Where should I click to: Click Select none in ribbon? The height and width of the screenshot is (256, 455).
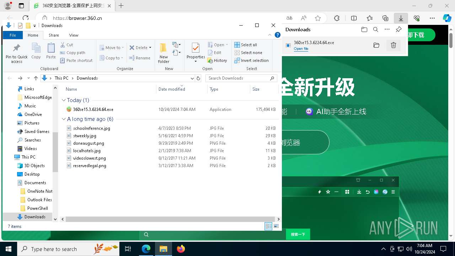pyautogui.click(x=248, y=53)
